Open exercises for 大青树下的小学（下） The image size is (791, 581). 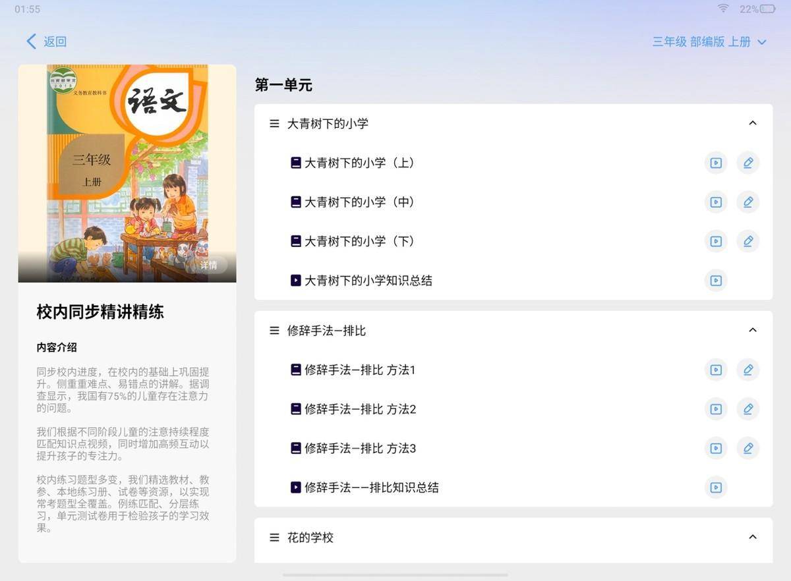click(x=748, y=241)
